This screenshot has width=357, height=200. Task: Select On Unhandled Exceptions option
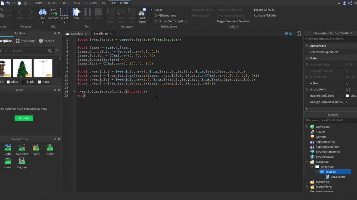(169, 21)
